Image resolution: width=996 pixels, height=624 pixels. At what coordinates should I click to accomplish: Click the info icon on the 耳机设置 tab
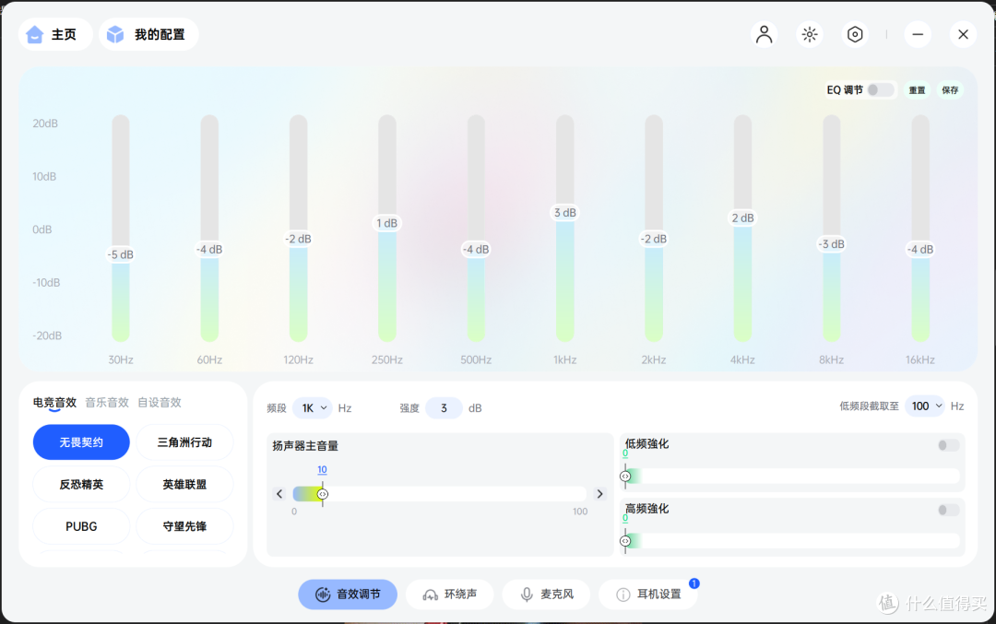tap(623, 595)
